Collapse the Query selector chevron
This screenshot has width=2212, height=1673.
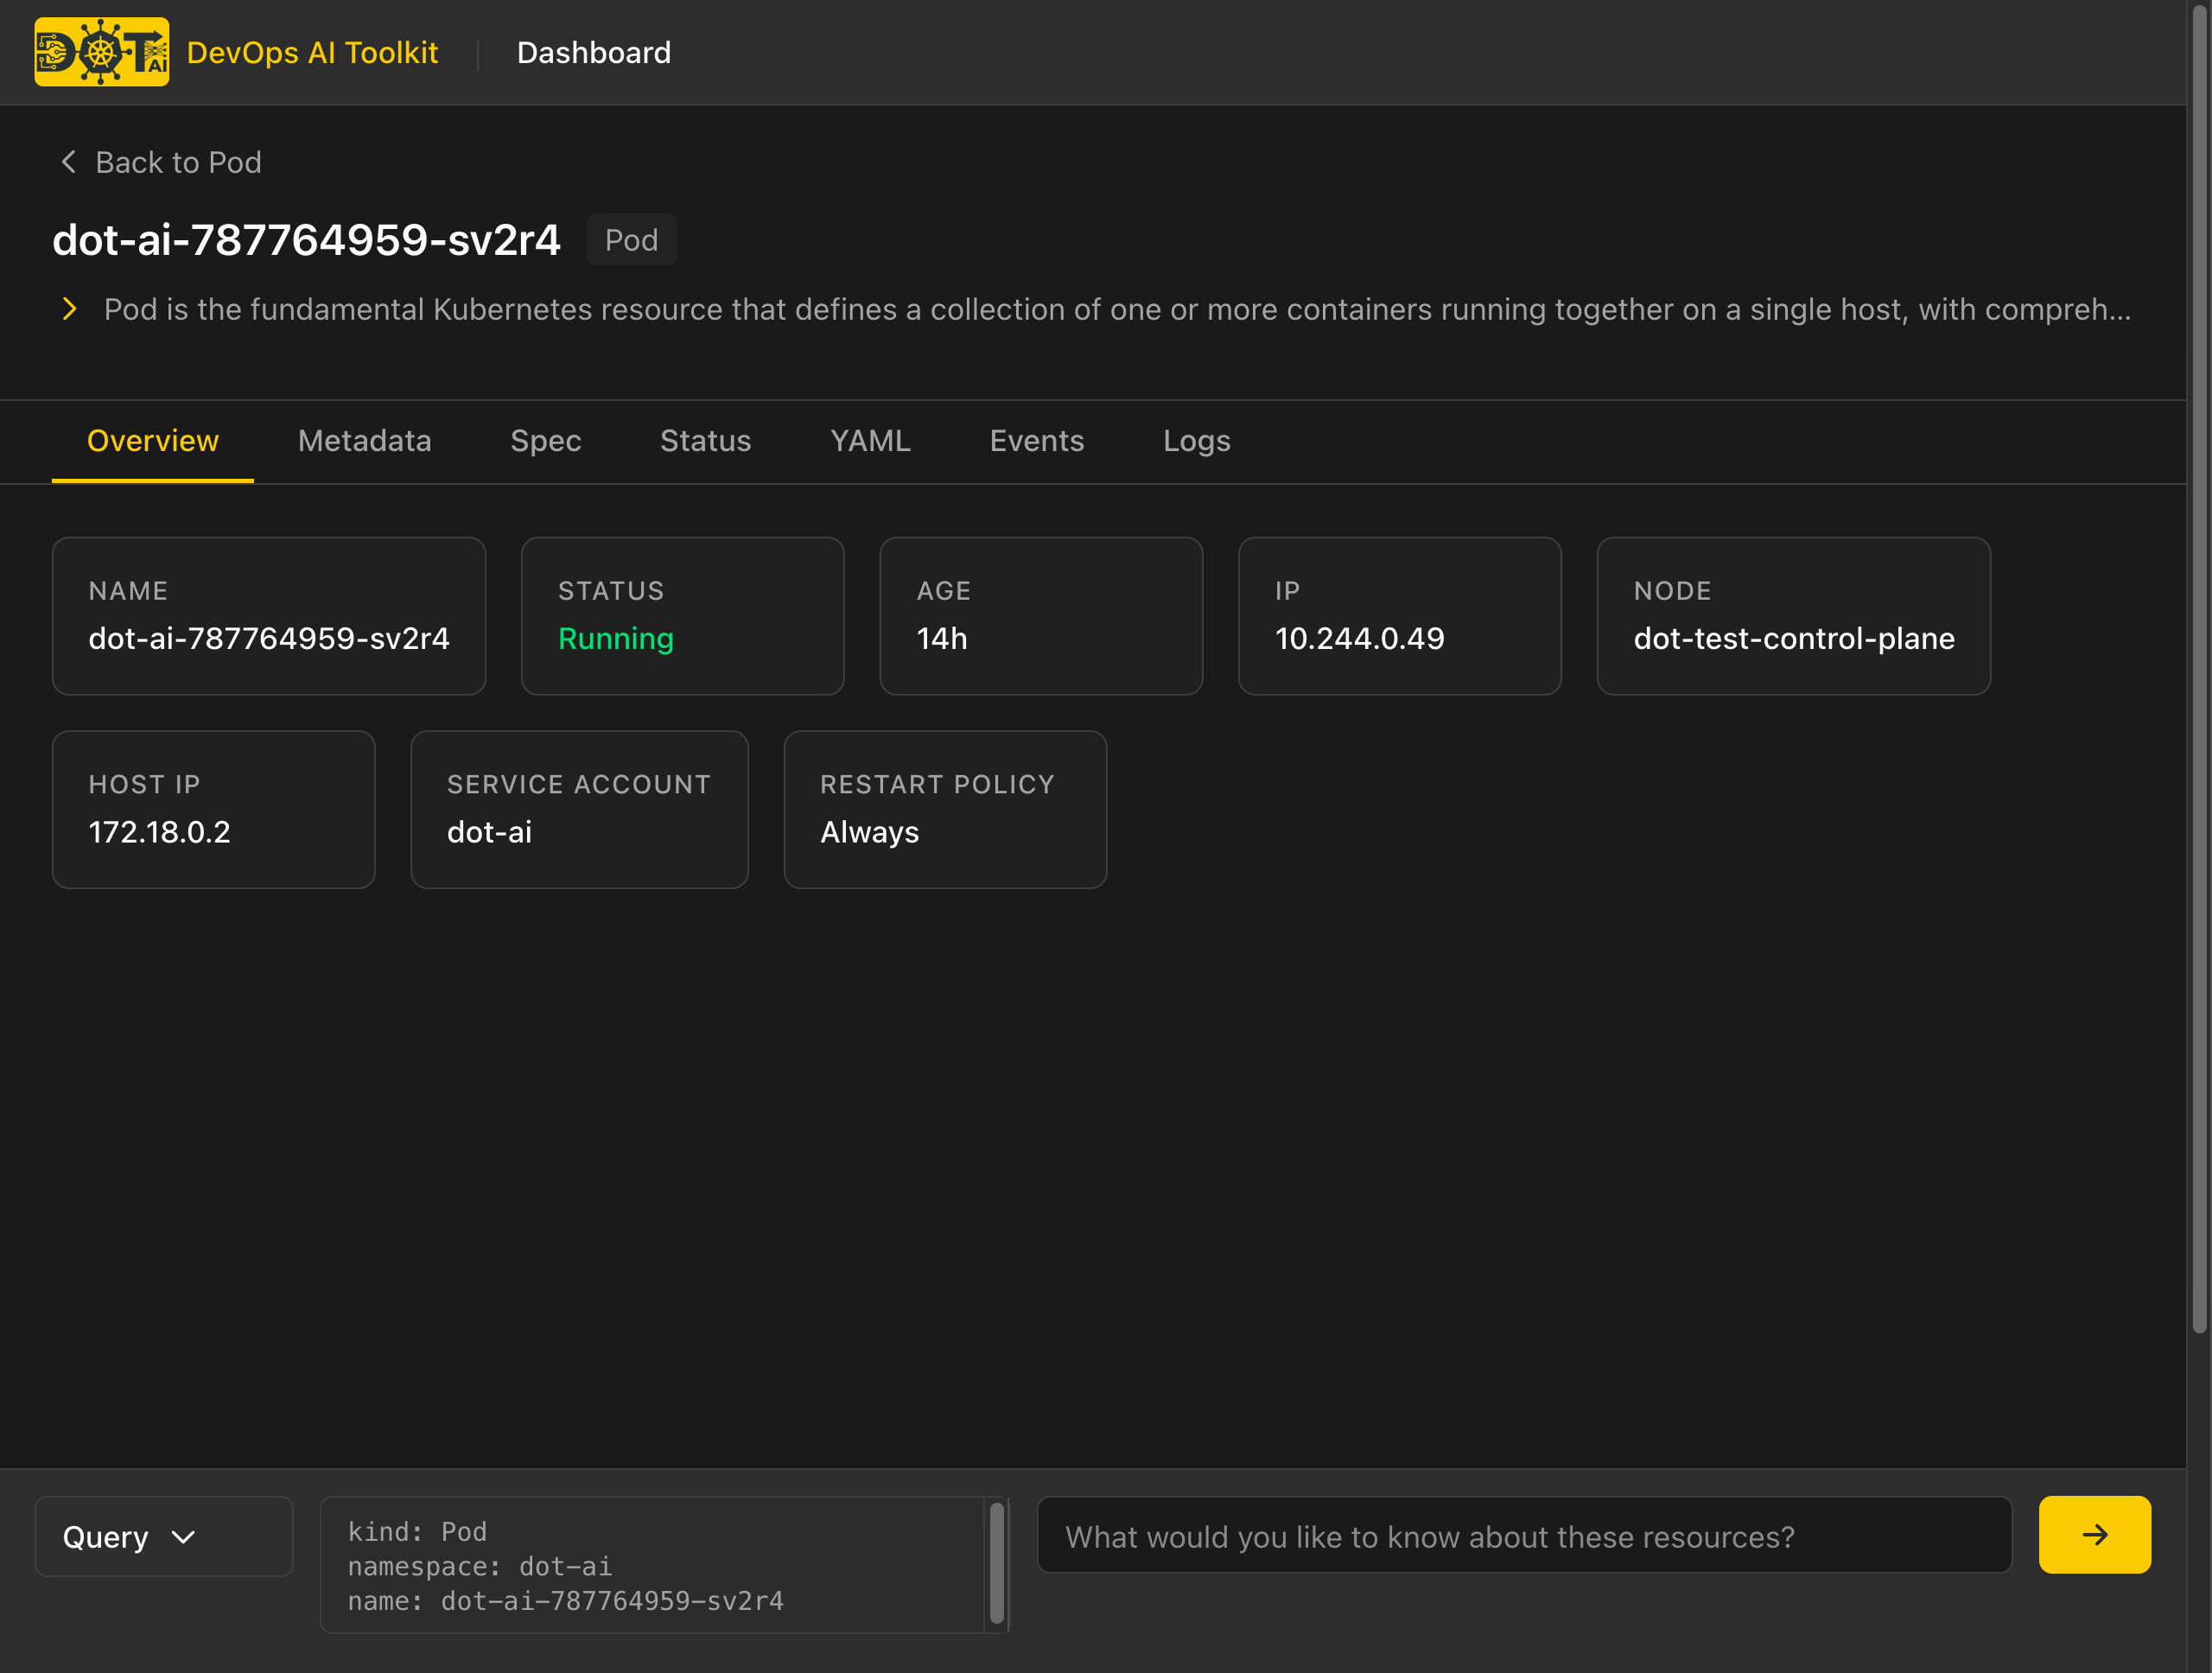click(183, 1537)
